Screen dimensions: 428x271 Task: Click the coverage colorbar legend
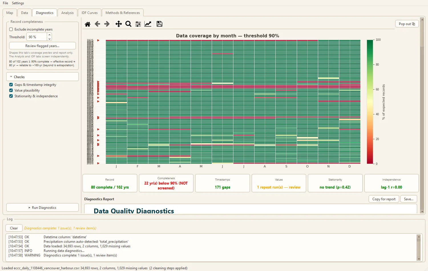370,102
